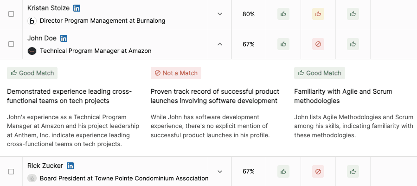This screenshot has width=417, height=186.
Task: Click John Doe's red not-a-match icon
Action: click(x=318, y=44)
